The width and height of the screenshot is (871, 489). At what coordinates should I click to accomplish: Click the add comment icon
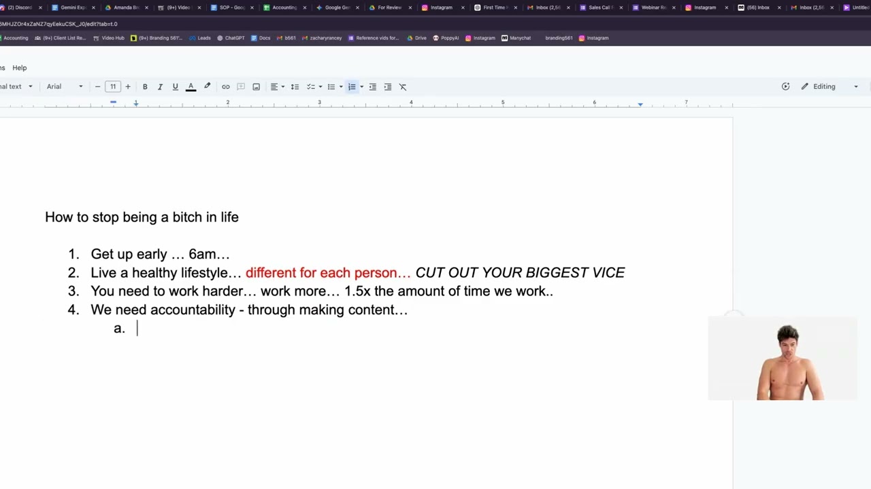click(x=241, y=86)
